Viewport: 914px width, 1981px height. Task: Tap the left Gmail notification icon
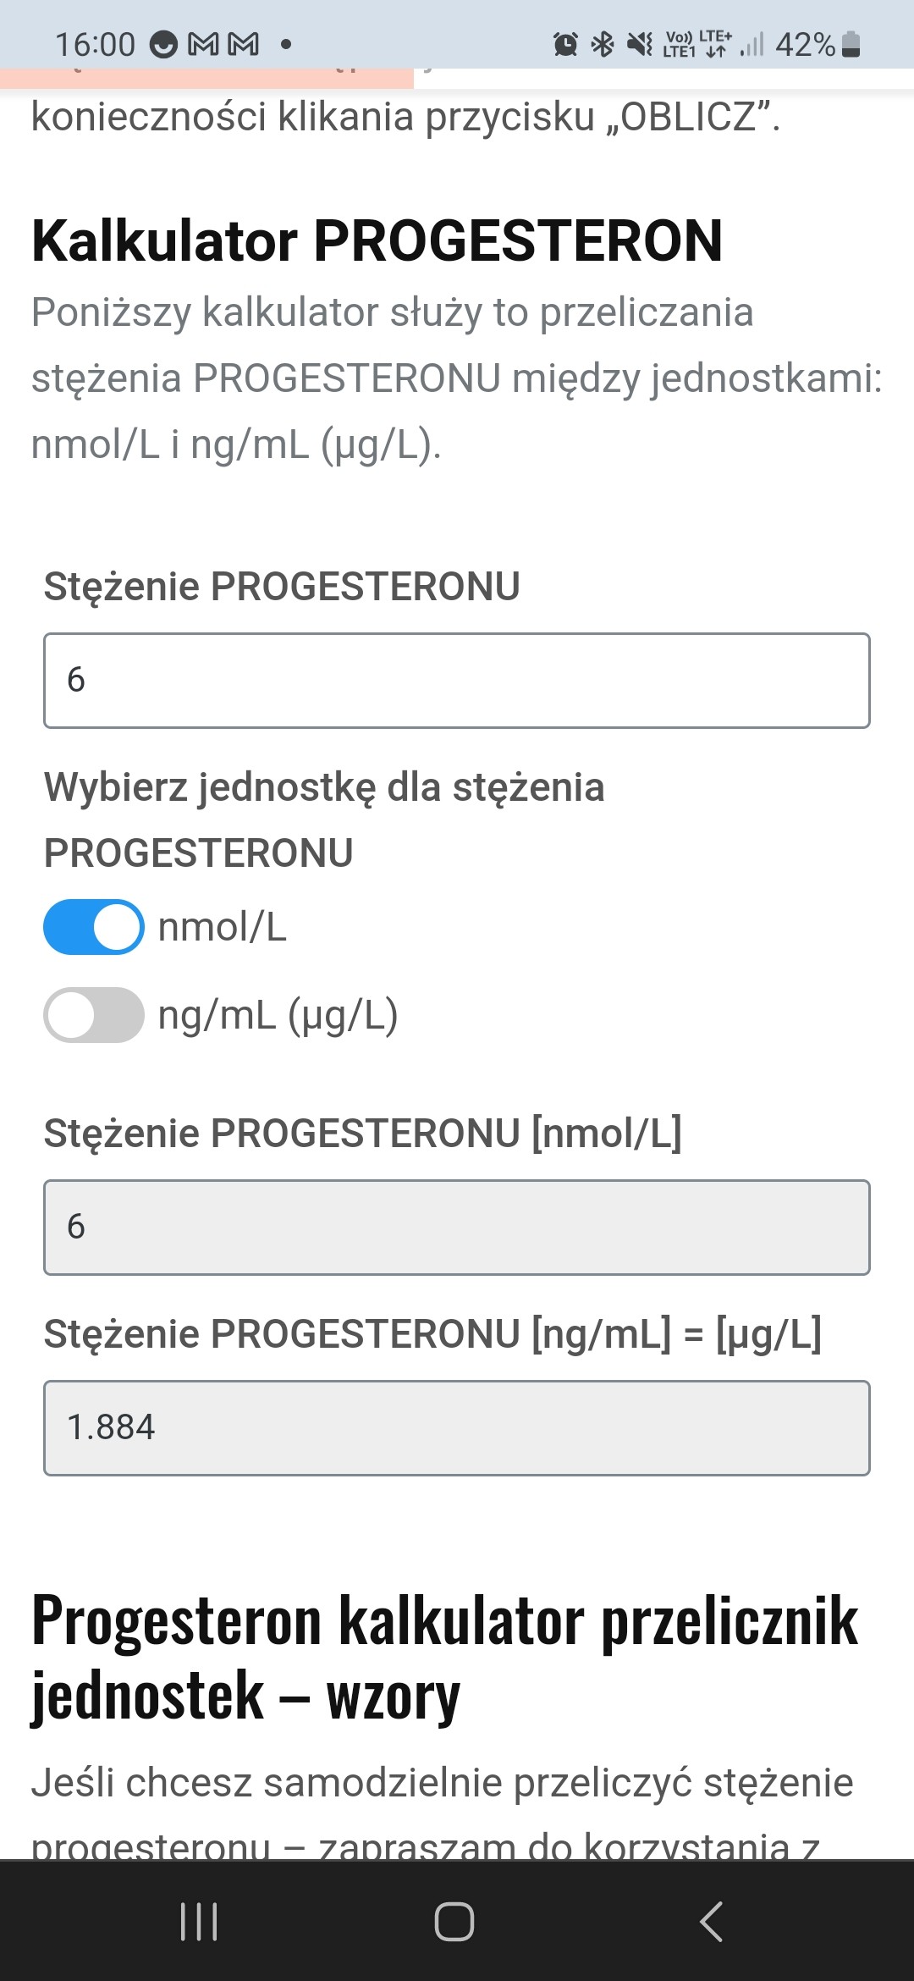[x=203, y=44]
